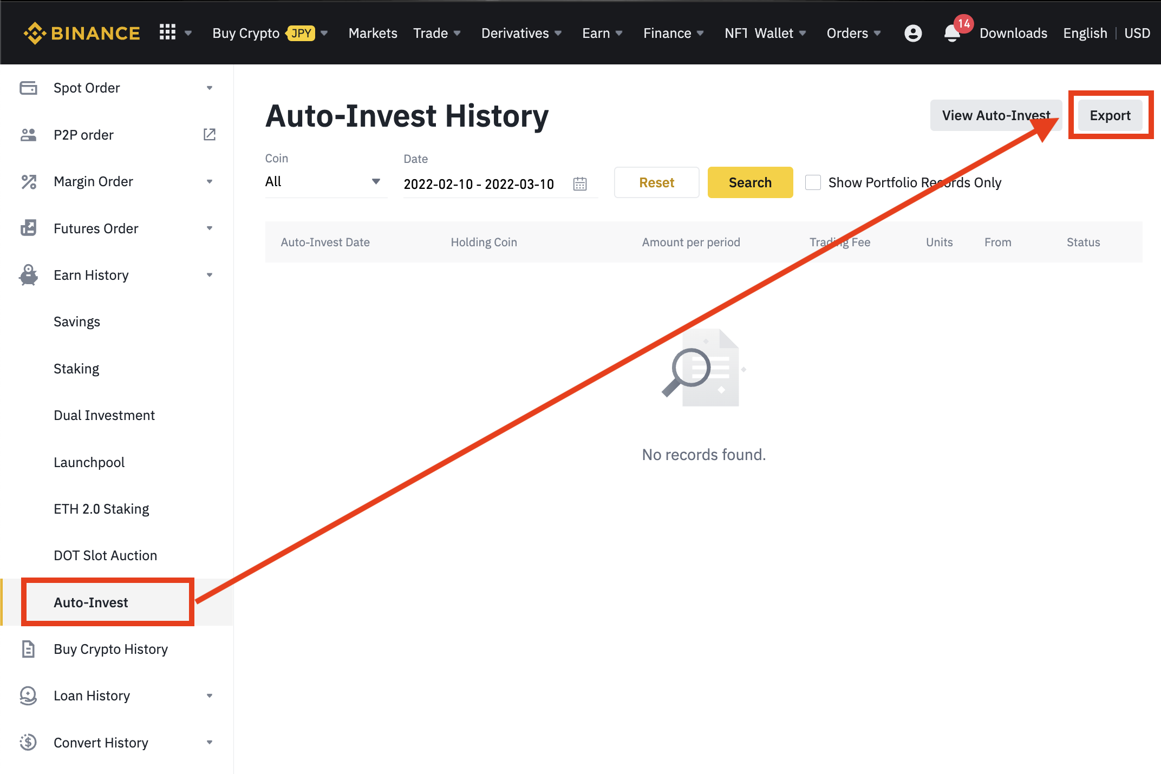Click the Spot Order sidebar icon

pyautogui.click(x=26, y=87)
